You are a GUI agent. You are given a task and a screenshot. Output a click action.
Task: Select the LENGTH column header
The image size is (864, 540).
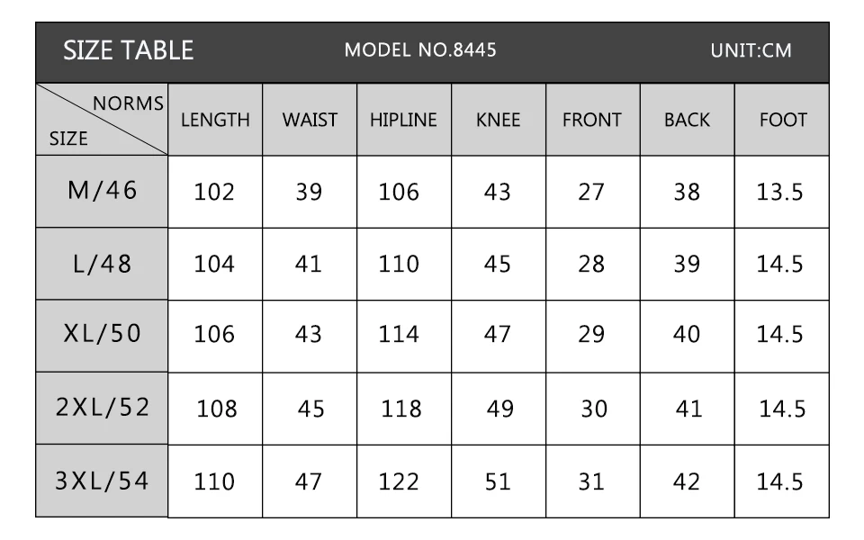click(x=215, y=121)
